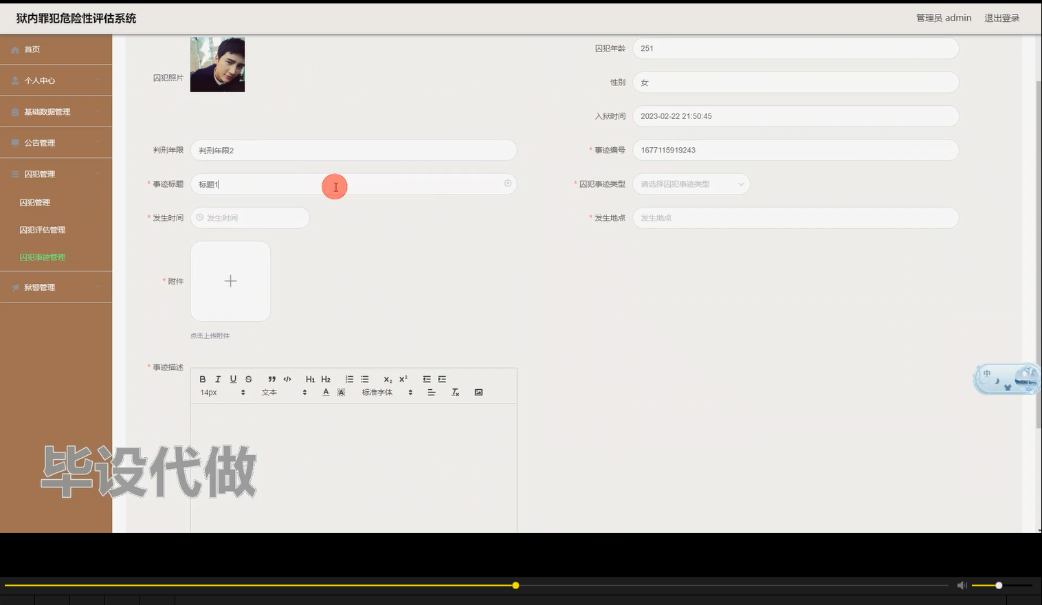Collapse the 囚犯管理 sidebar menu
Image resolution: width=1042 pixels, height=605 pixels.
(56, 174)
